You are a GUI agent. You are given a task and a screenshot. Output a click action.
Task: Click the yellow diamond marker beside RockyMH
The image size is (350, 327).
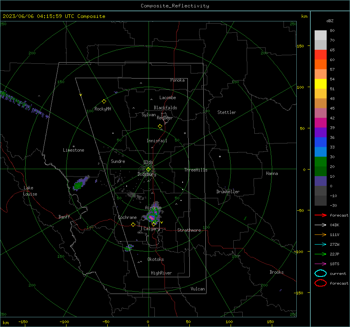pos(104,101)
